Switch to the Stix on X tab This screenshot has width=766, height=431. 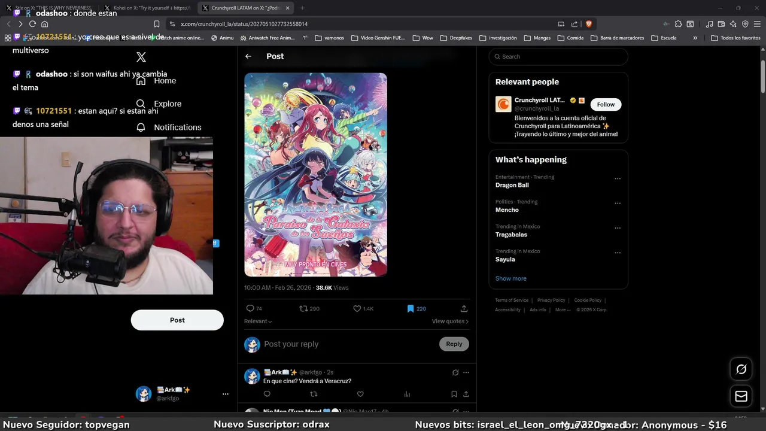point(49,8)
